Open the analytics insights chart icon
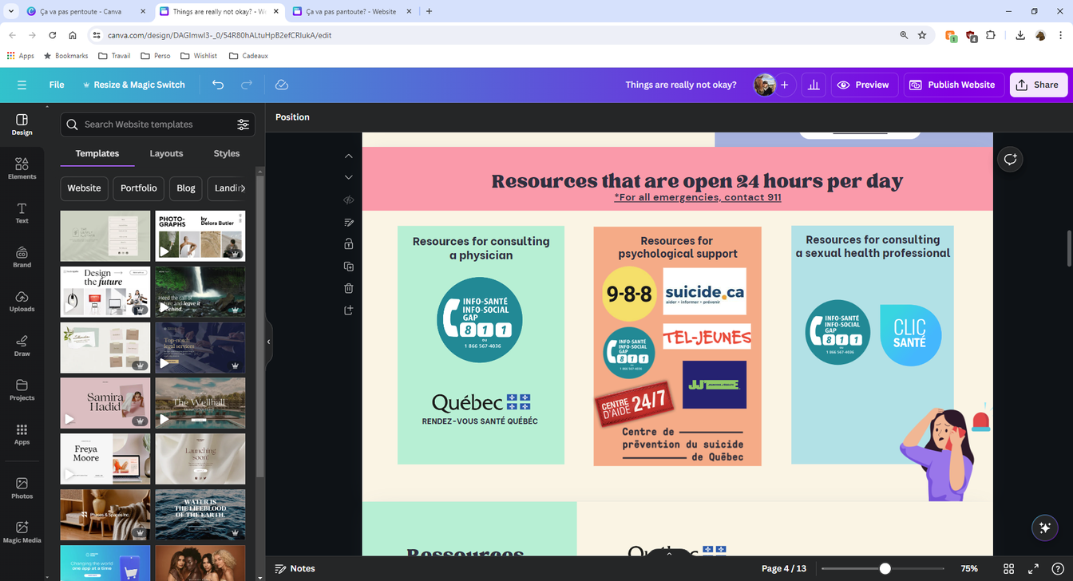This screenshot has height=581, width=1073. 814,85
